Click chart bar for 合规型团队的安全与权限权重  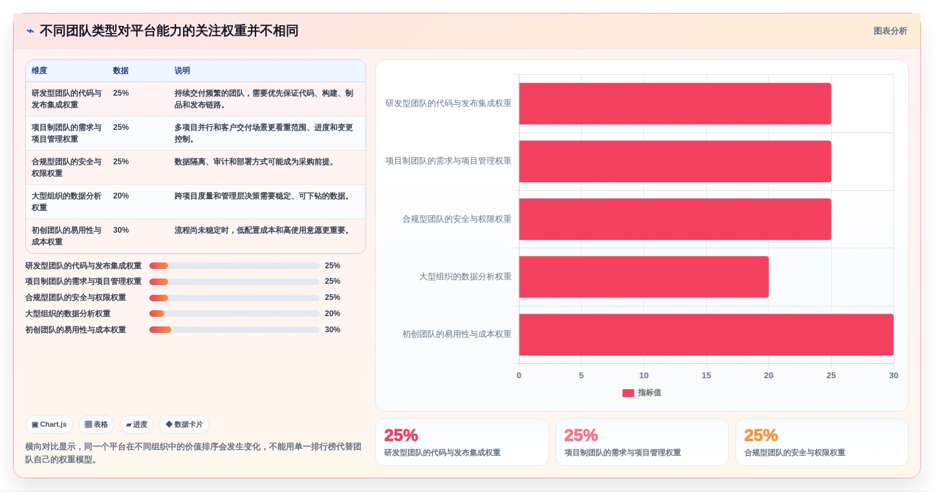tap(675, 219)
